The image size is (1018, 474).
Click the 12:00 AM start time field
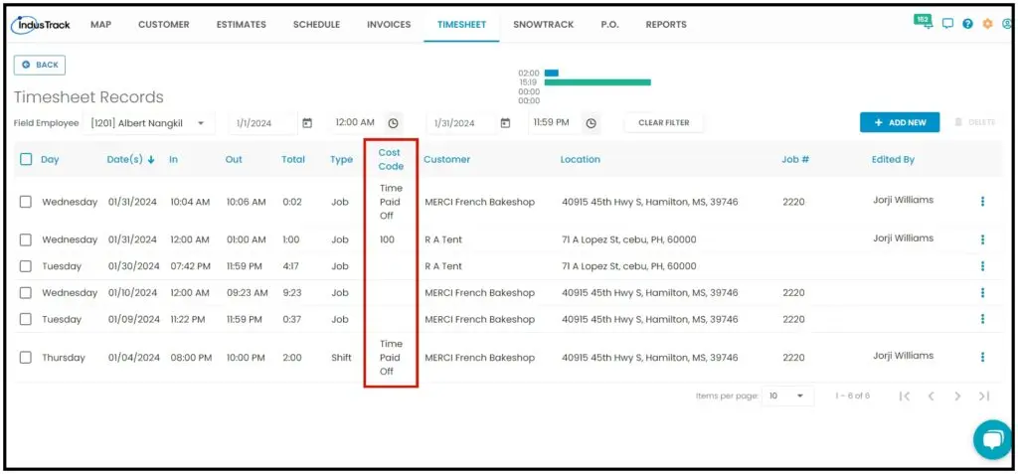355,122
